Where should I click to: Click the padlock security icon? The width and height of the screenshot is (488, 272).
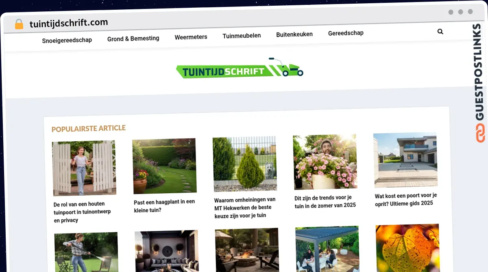click(19, 24)
